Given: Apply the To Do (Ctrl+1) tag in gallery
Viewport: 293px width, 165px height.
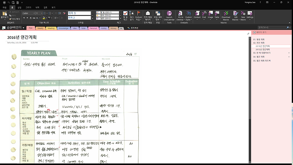Looking at the screenshot, I should 107,12.
